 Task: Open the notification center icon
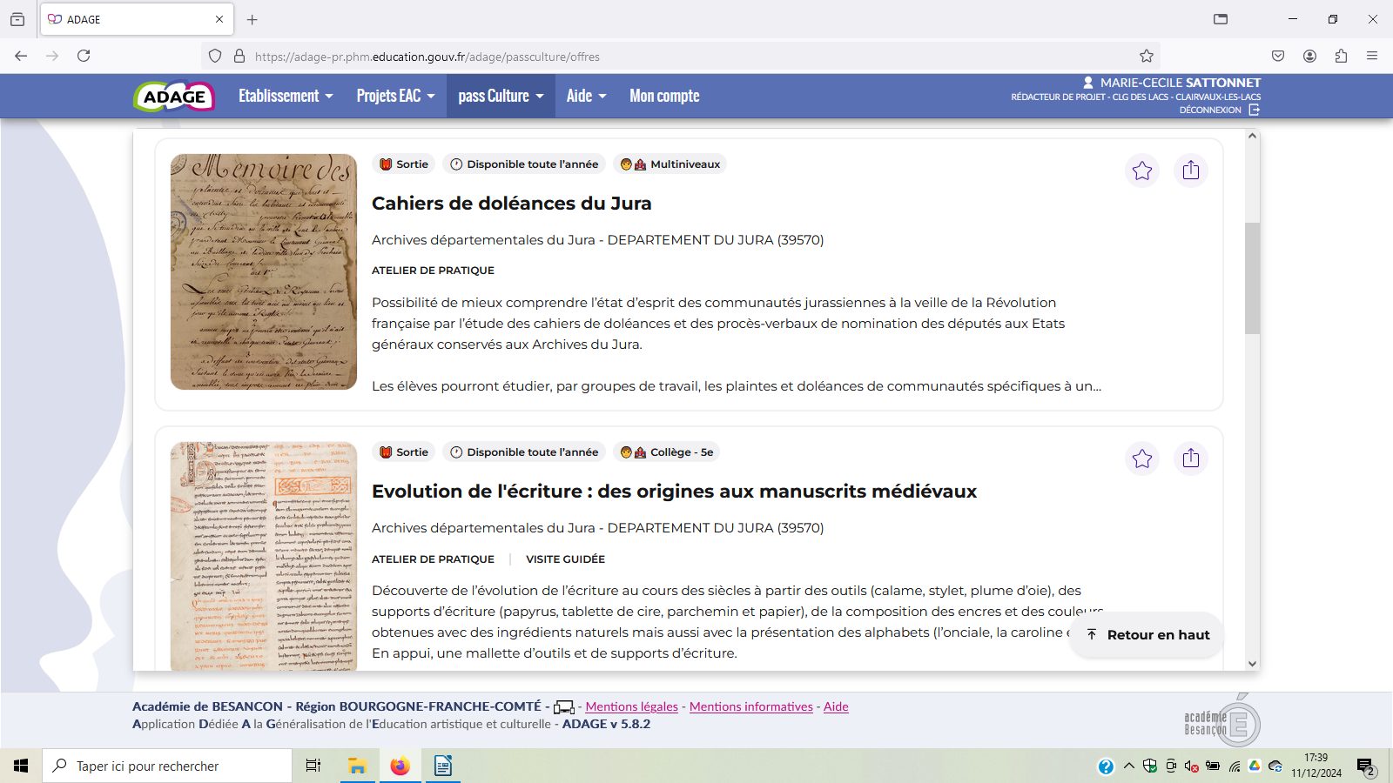point(1365,766)
